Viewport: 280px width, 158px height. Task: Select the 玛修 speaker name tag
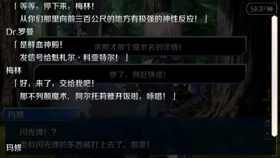(16, 115)
